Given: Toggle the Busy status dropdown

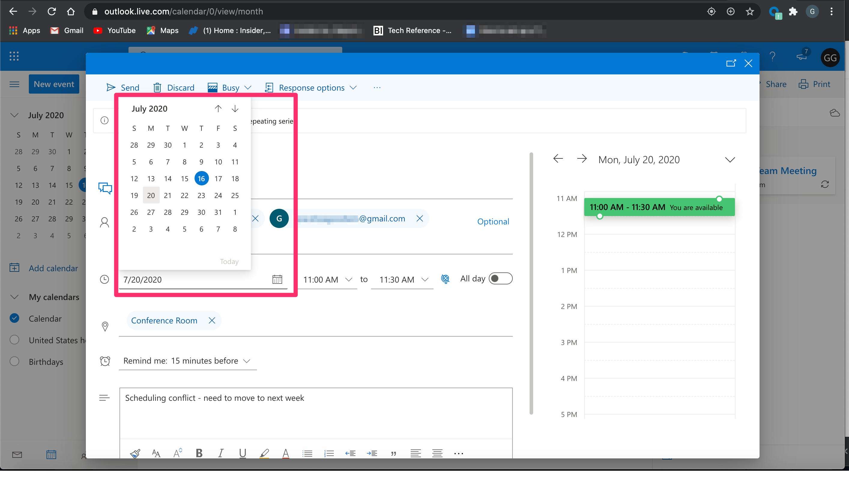Looking at the screenshot, I should click(248, 87).
